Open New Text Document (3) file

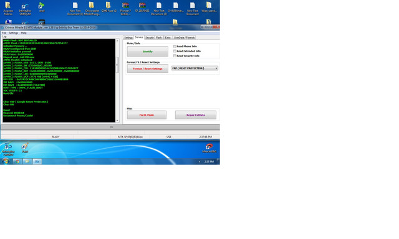75,9
